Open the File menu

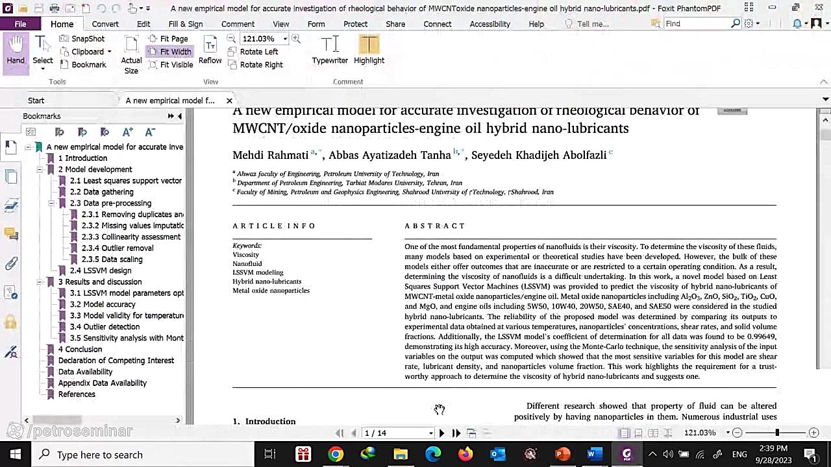[x=20, y=24]
